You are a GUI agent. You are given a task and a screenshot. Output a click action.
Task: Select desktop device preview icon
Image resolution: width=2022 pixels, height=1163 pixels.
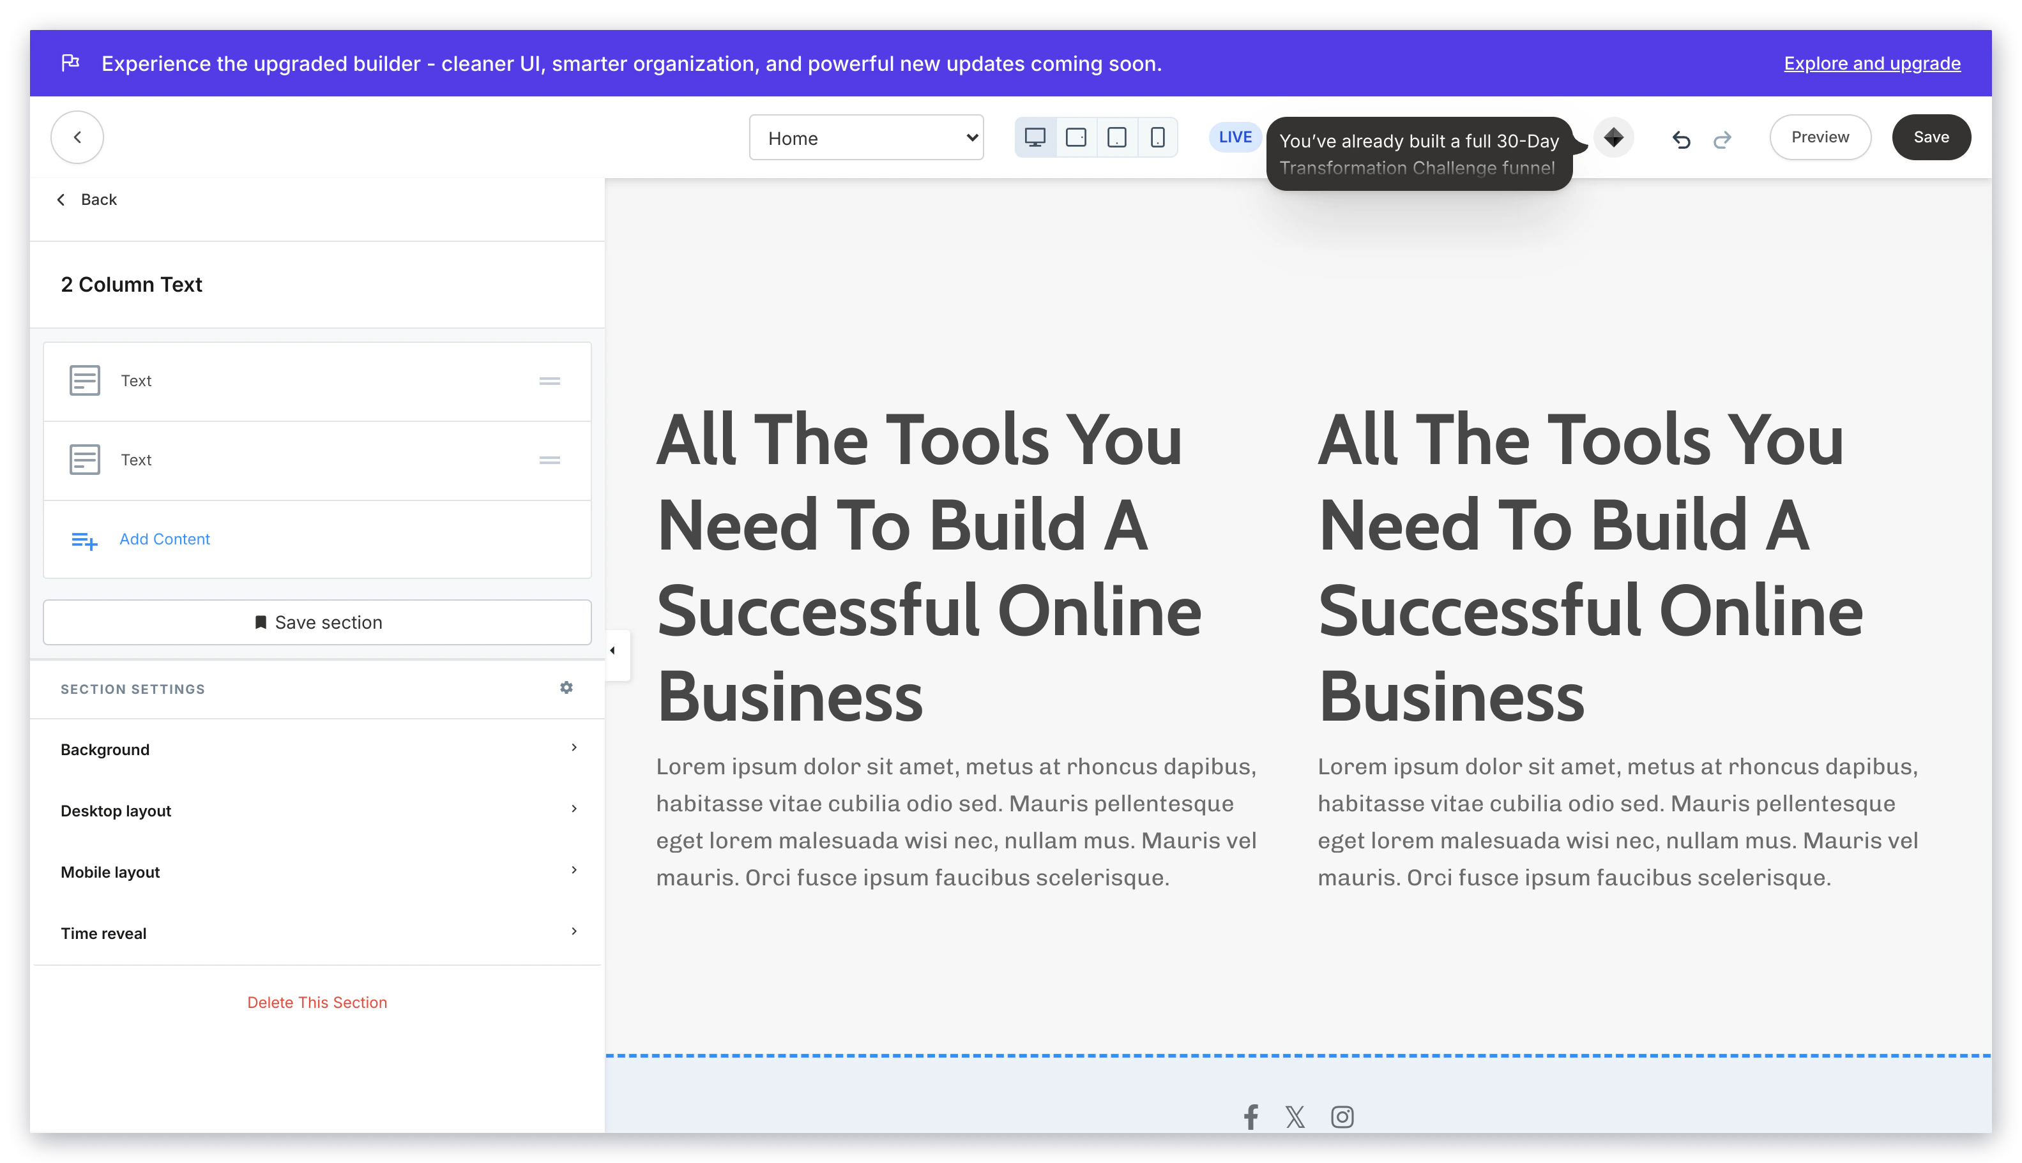point(1034,137)
